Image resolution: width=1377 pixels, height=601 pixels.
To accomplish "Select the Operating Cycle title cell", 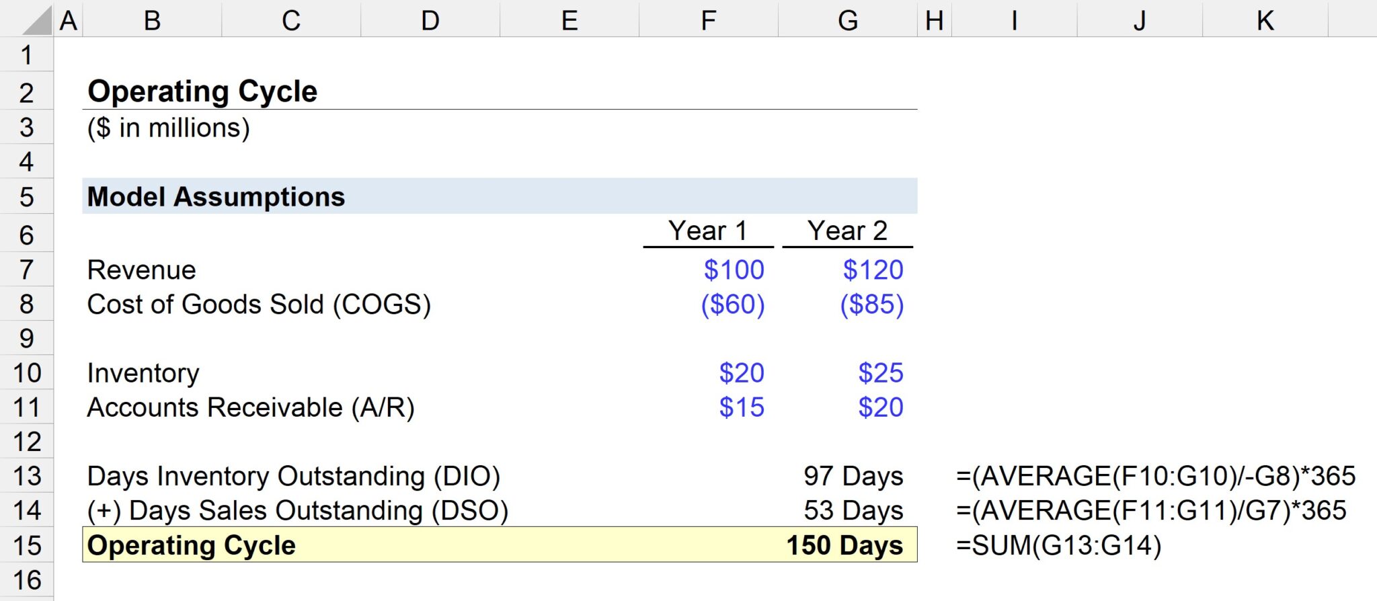I will [202, 91].
